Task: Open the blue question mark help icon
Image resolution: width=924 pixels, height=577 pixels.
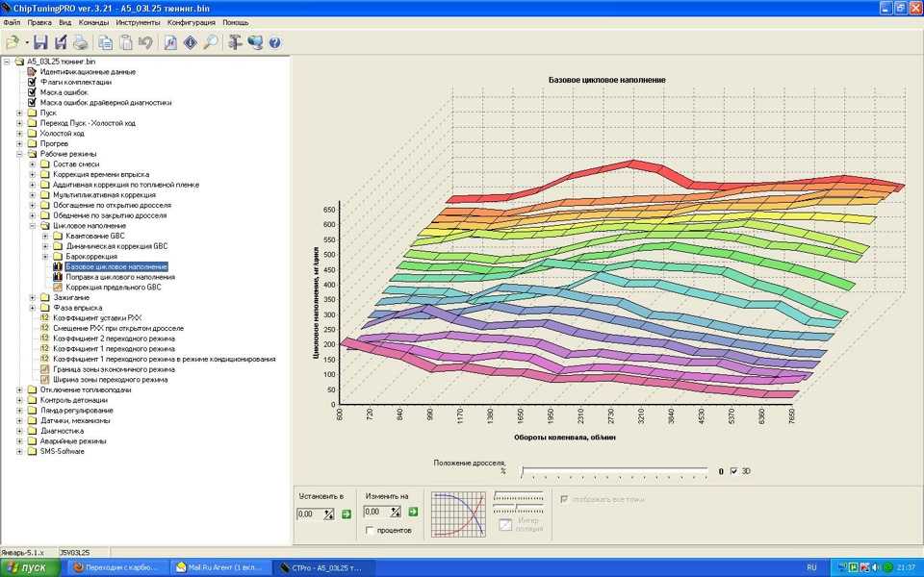Action: click(x=274, y=42)
